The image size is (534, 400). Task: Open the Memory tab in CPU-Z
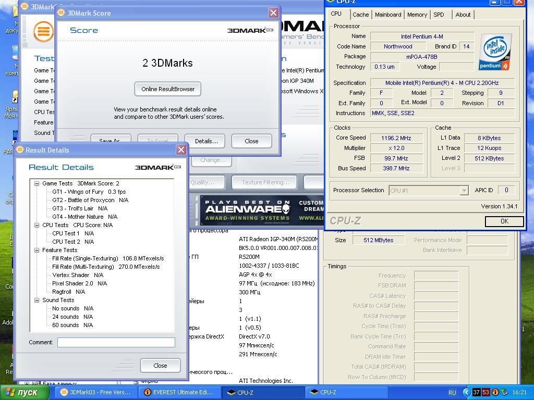coord(417,15)
